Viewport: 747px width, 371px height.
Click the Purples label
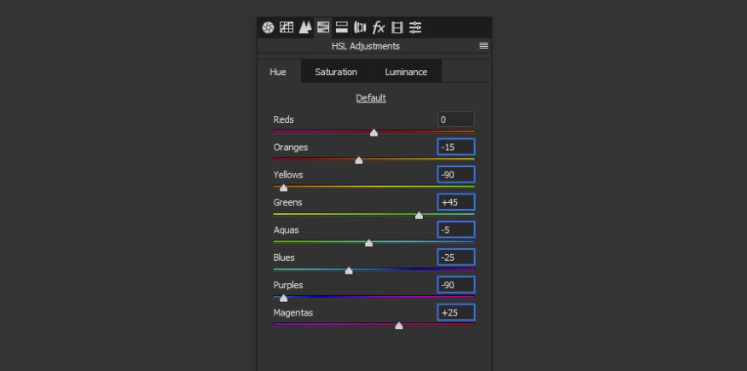[x=287, y=285]
